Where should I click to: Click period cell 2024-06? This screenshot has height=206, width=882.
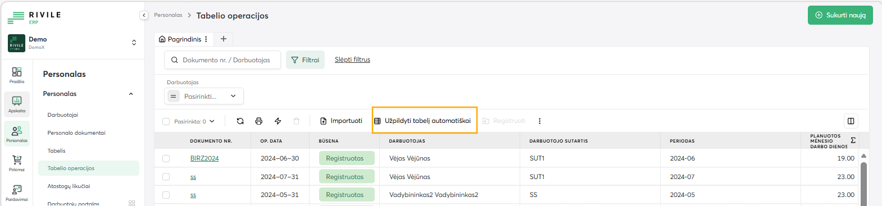pos(682,158)
